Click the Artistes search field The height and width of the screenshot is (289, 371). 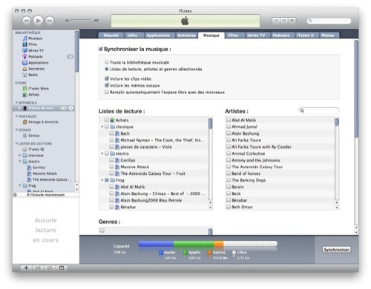pyautogui.click(x=319, y=110)
